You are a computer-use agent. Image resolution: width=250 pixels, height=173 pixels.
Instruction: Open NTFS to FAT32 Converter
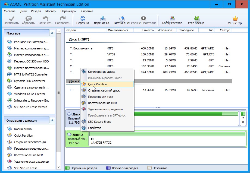(x=28, y=75)
